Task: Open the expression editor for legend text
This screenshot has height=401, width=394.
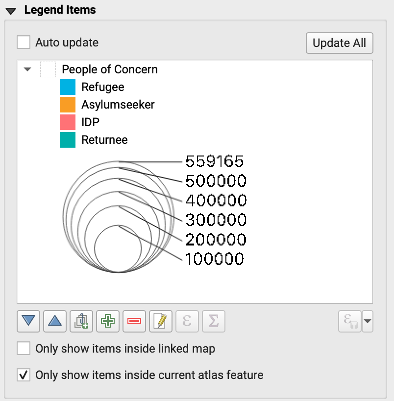Action: [x=187, y=321]
